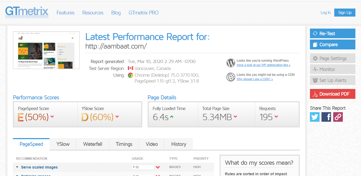This screenshot has width=361, height=176.
Task: Click the GTmetrix logo
Action: click(27, 12)
